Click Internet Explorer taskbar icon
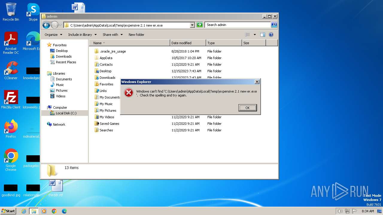The image size is (383, 215). click(x=24, y=211)
